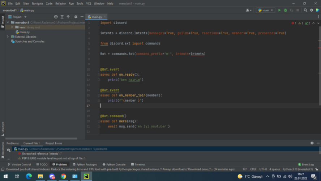Toggle the preview eye icon in Problems panel
The height and width of the screenshot is (181, 321).
coord(8,150)
